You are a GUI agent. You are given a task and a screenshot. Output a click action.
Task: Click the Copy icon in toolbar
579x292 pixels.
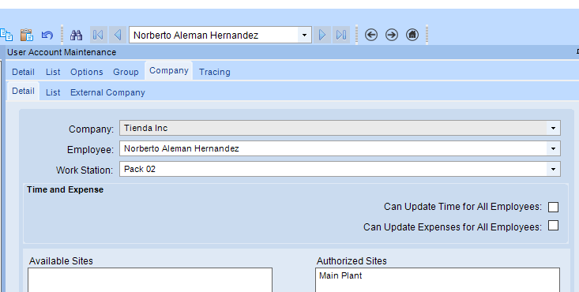click(x=6, y=35)
